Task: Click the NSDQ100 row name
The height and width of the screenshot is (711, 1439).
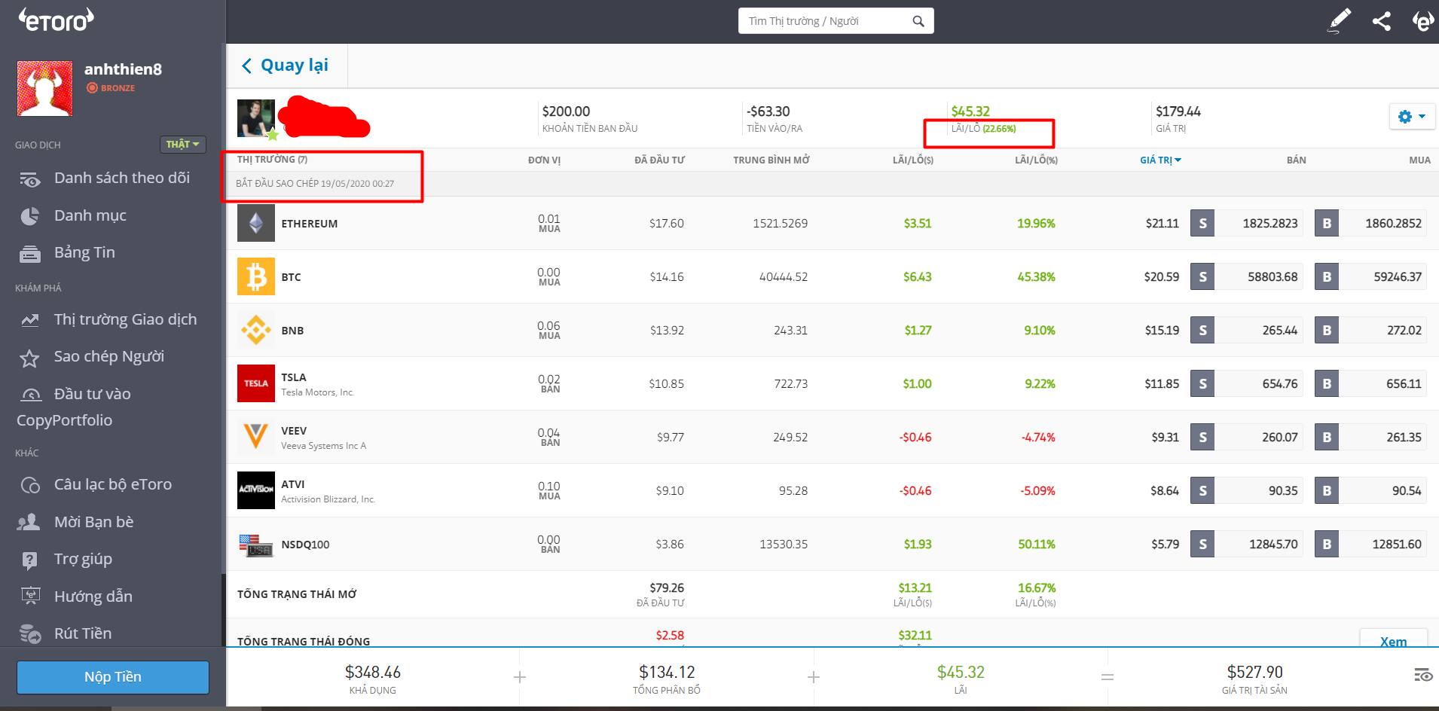Action: click(305, 545)
